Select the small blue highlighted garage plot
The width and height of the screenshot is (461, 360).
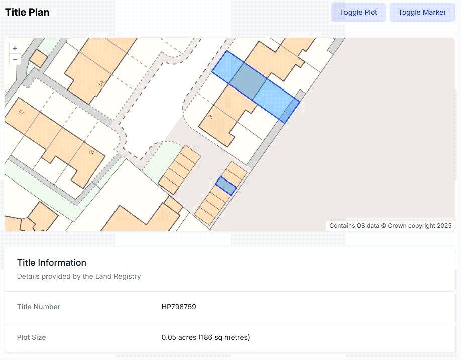(226, 186)
